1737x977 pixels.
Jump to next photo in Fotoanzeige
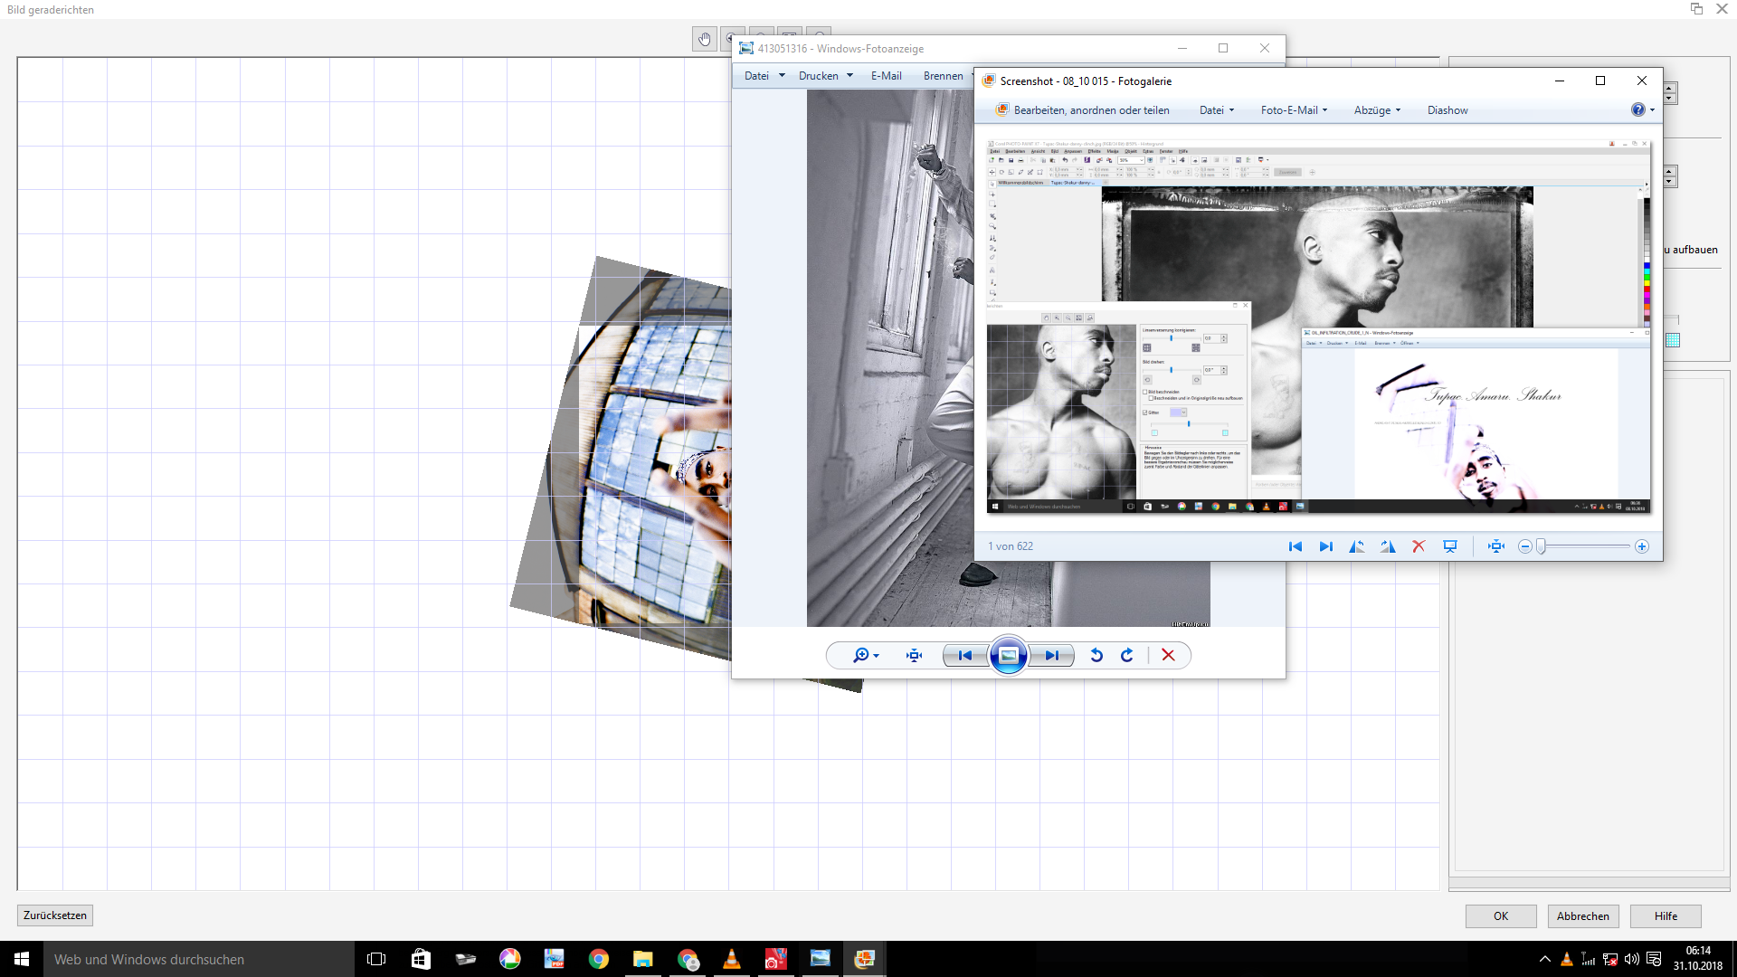point(1051,656)
